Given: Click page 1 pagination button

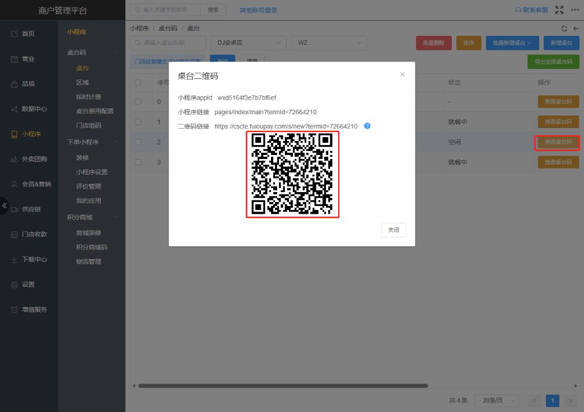Looking at the screenshot, I should click(552, 400).
